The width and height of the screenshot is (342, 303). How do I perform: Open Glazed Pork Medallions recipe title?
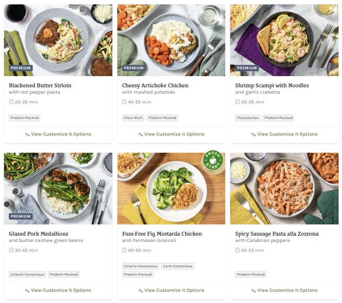[x=39, y=234]
